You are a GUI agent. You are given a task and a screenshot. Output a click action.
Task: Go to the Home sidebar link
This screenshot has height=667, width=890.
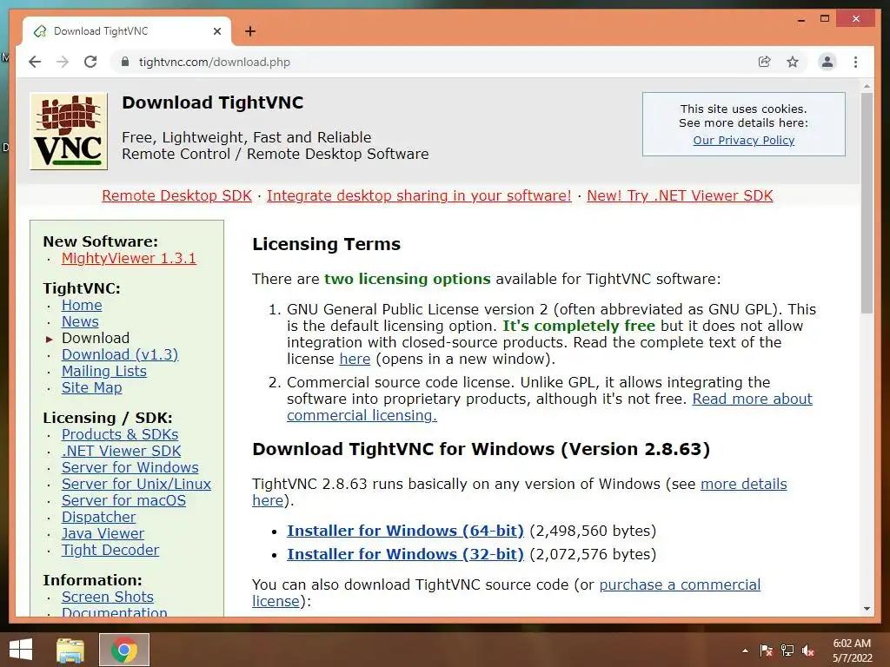[82, 305]
